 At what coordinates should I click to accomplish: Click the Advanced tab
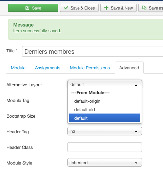click(129, 68)
